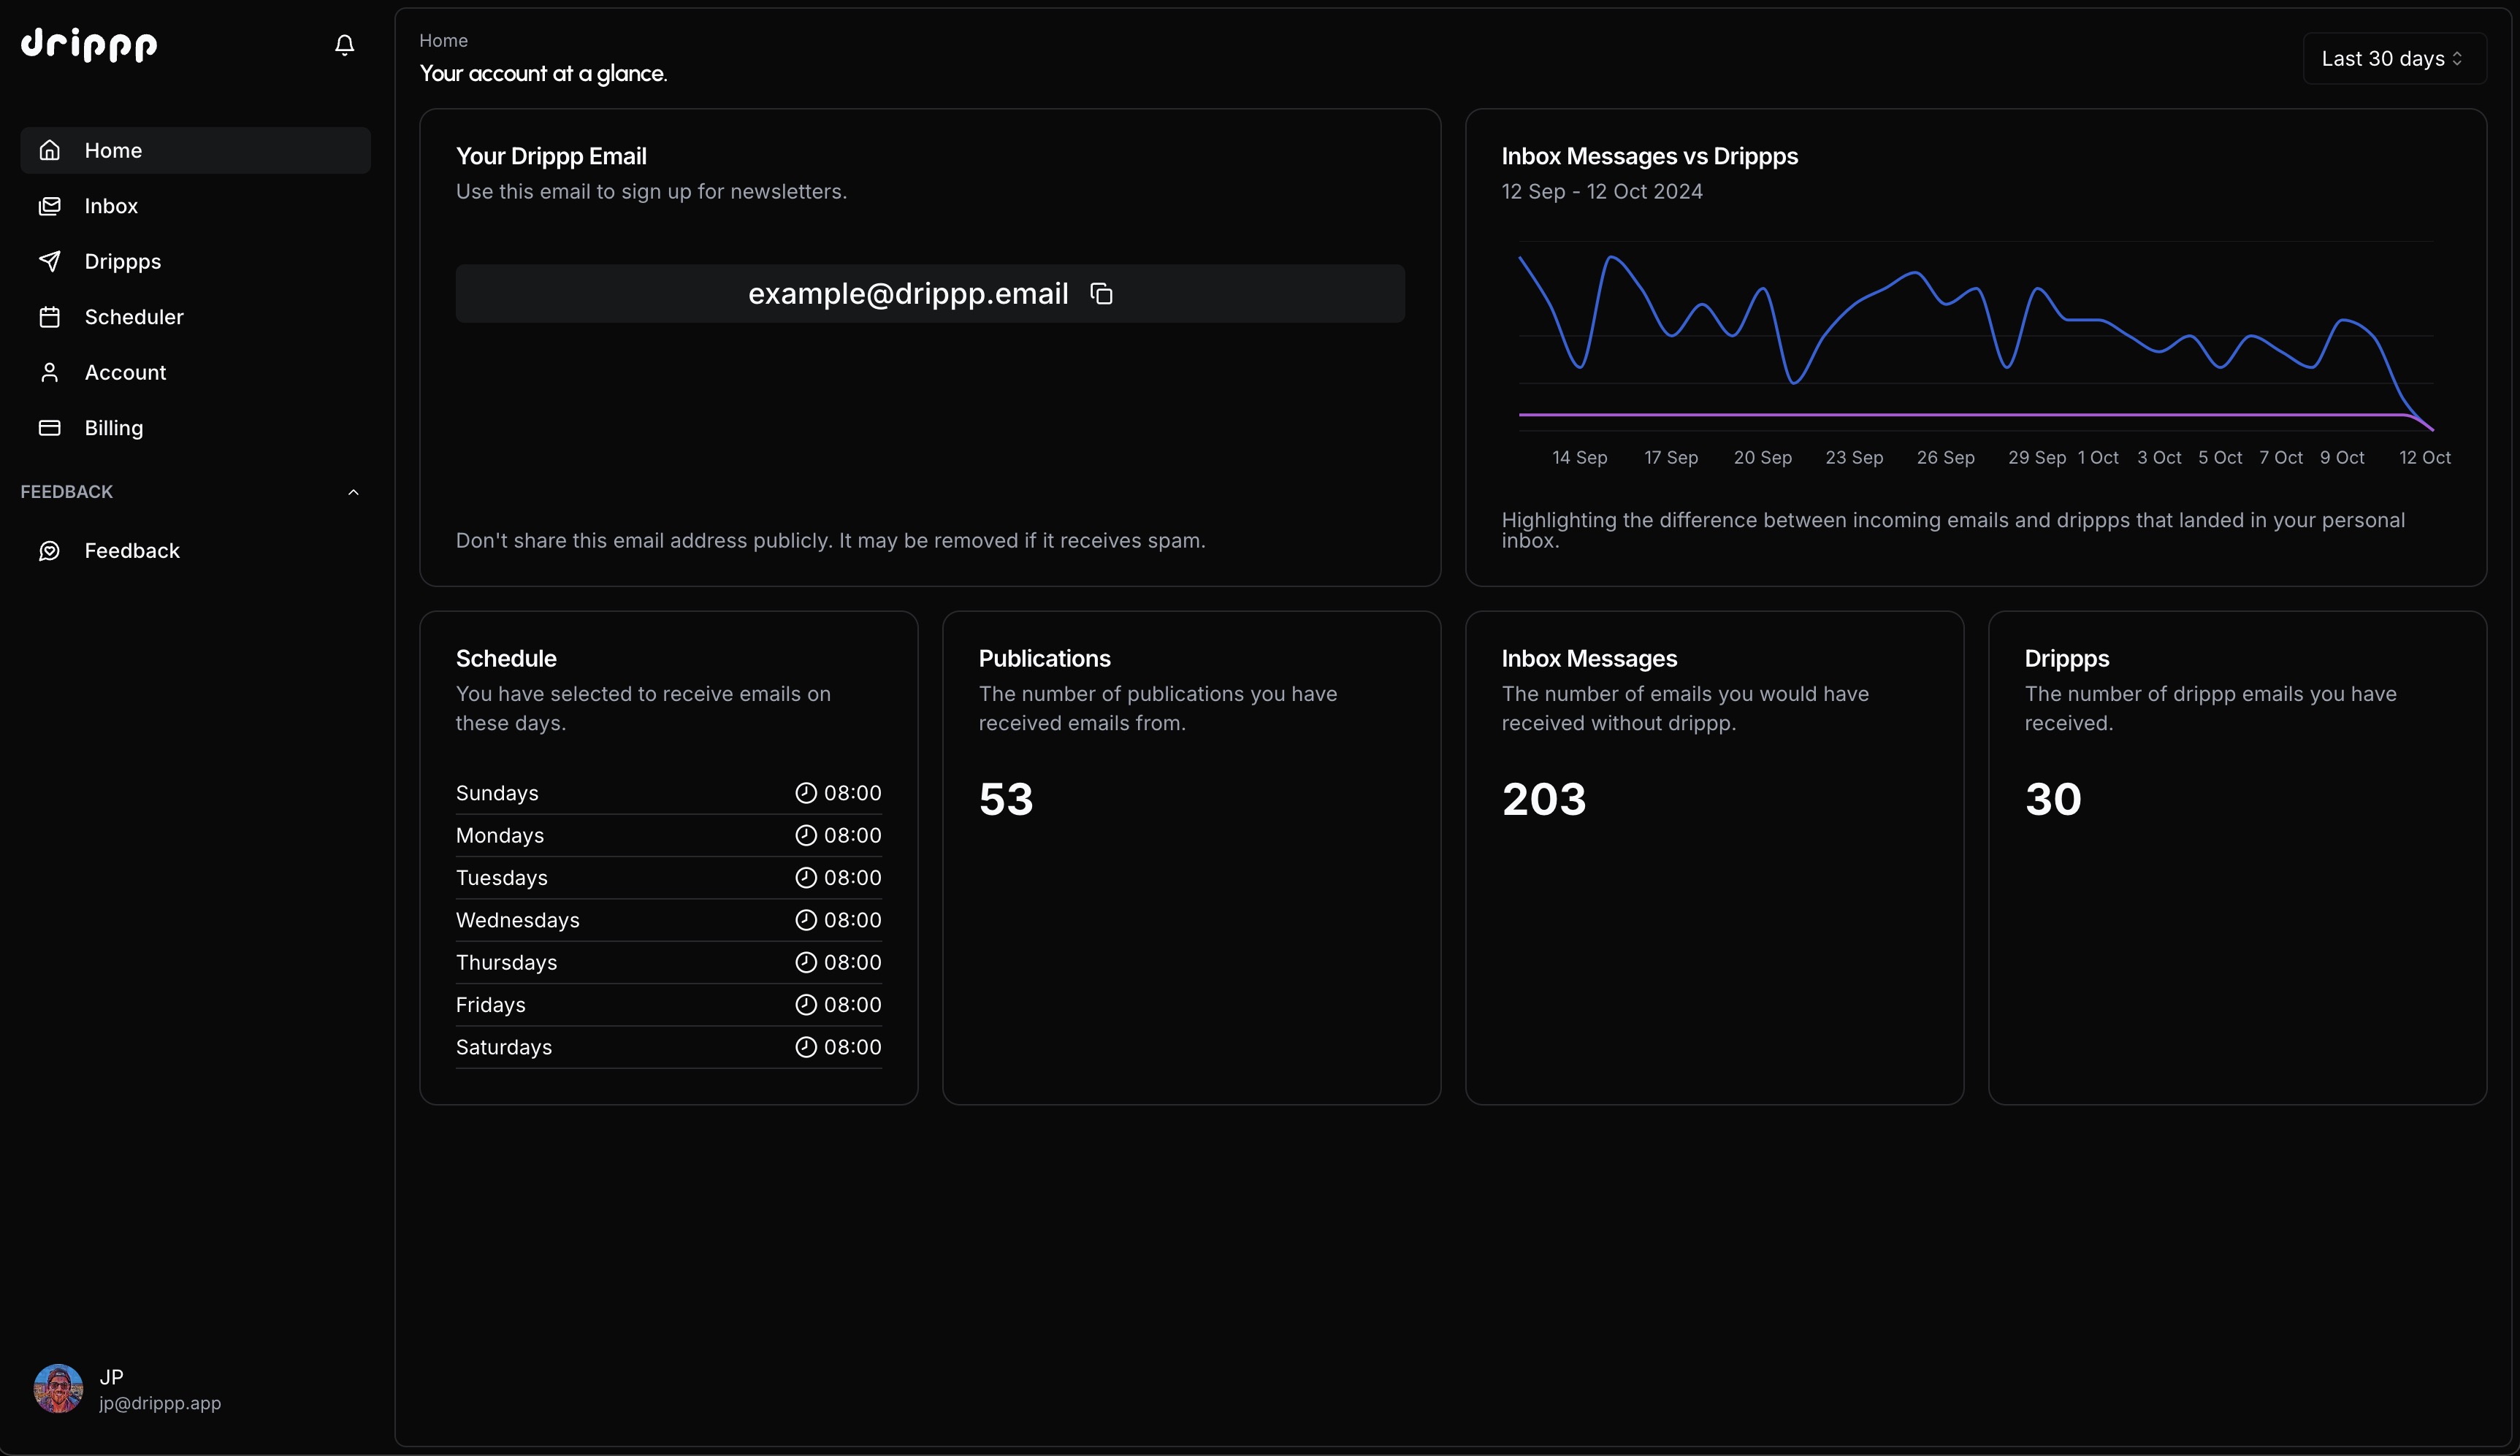Open Drippps page from sidebar
This screenshot has height=1456, width=2520.
[x=196, y=261]
